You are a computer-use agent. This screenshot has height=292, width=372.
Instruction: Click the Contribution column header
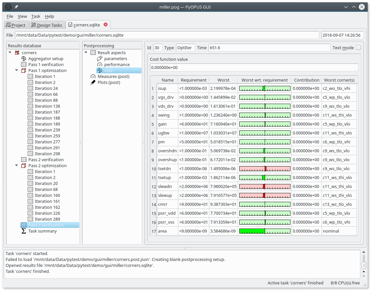[x=306, y=80]
